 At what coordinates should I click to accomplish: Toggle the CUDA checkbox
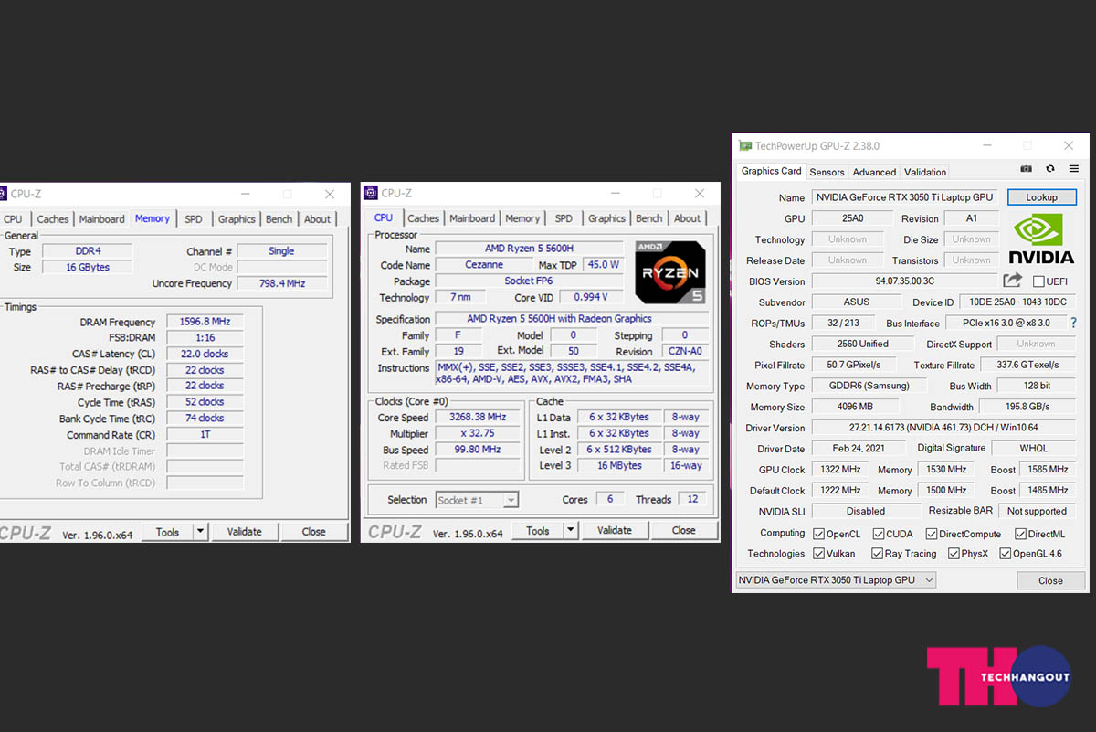tap(879, 534)
